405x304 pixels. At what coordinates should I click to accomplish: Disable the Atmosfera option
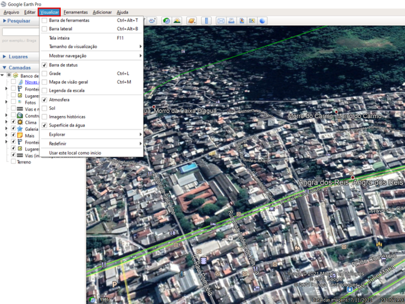tap(44, 99)
